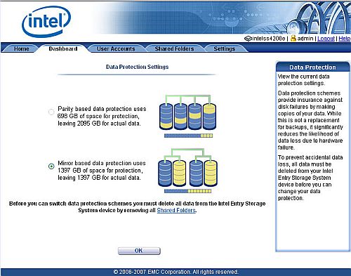The image size is (351, 276).
Task: Click the intelss4200e device icon
Action: tap(248, 39)
